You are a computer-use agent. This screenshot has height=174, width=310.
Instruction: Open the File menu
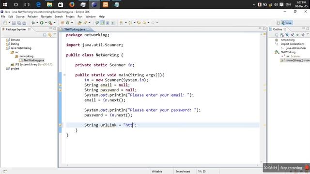(x=3, y=16)
